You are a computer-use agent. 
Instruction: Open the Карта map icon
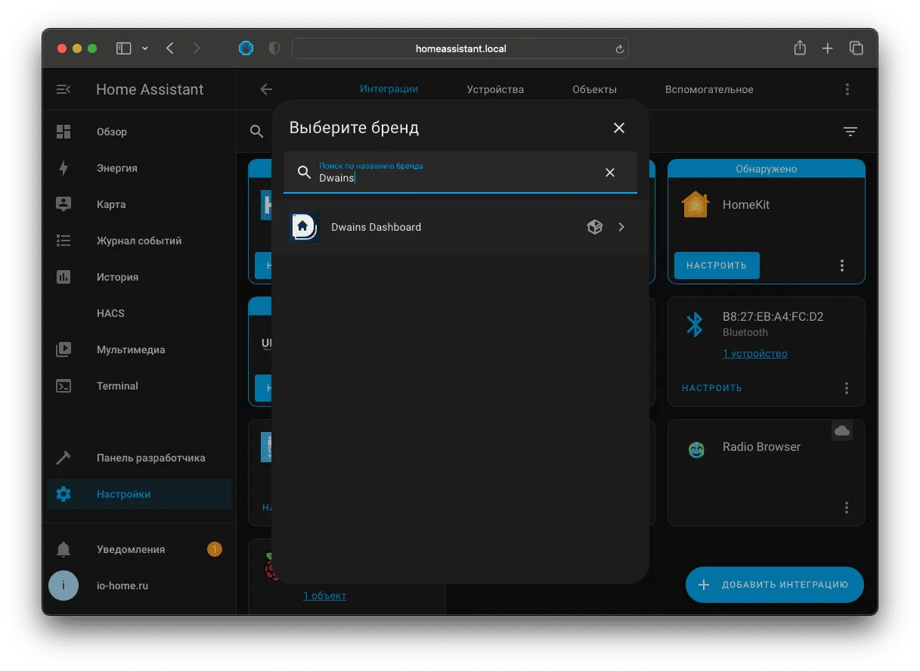click(x=64, y=204)
